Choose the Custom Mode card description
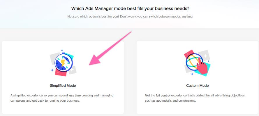 pyautogui.click(x=195, y=98)
